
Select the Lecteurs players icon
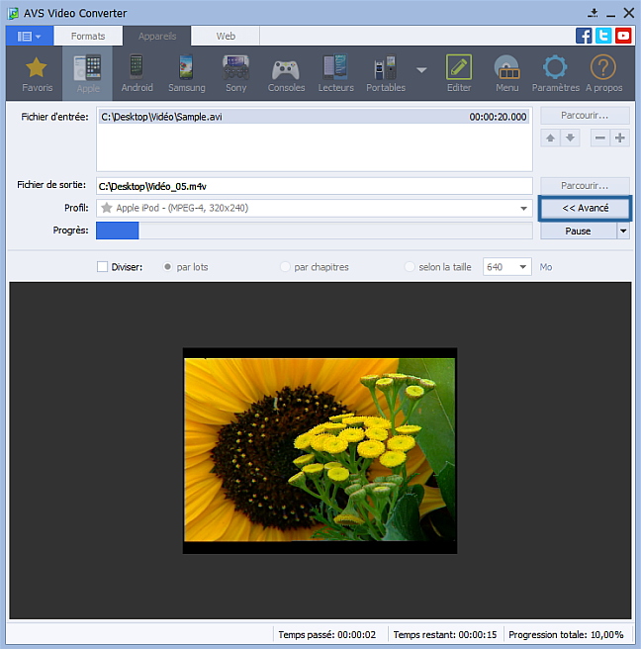pos(335,73)
